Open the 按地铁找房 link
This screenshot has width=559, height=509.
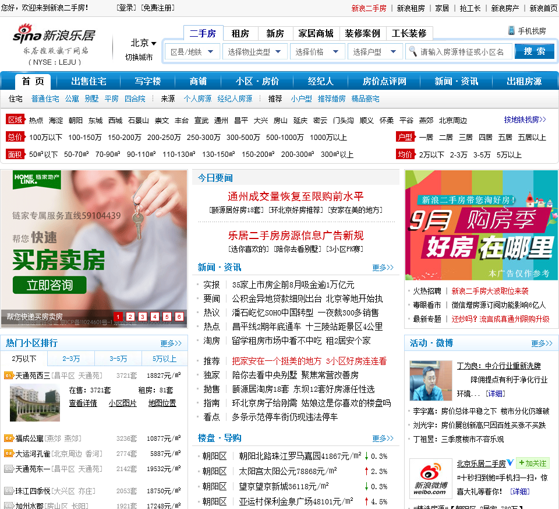pos(525,120)
